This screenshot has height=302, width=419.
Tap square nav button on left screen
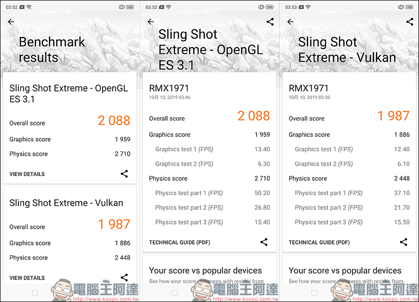[35, 293]
